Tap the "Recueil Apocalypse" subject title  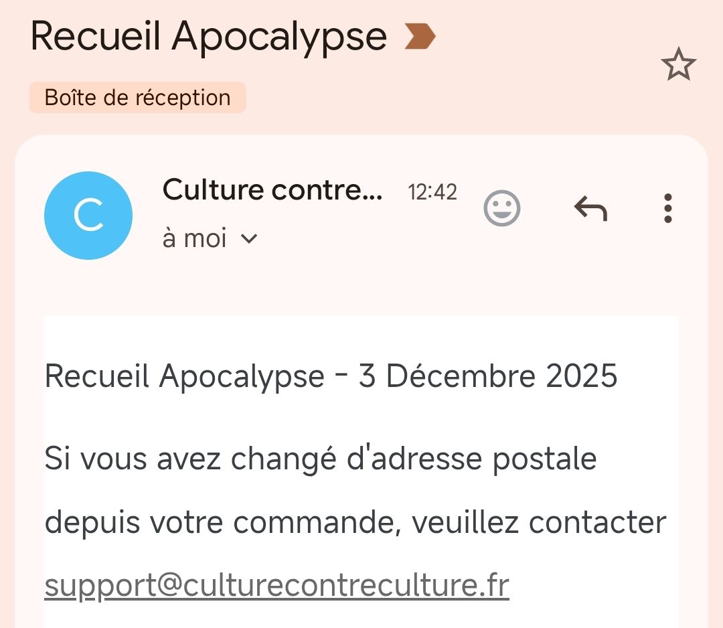pos(208,37)
